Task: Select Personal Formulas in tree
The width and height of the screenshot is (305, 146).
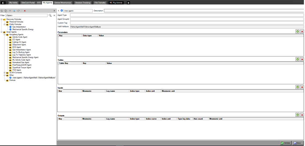Action: [x=16, y=22]
